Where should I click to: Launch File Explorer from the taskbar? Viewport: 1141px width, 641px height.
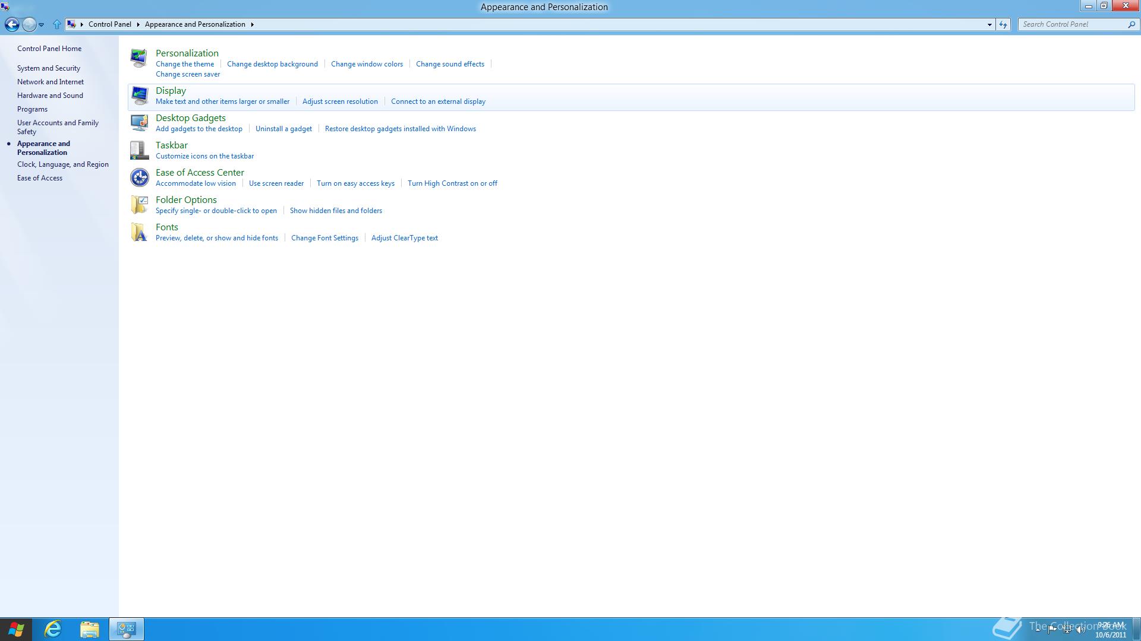coord(90,629)
